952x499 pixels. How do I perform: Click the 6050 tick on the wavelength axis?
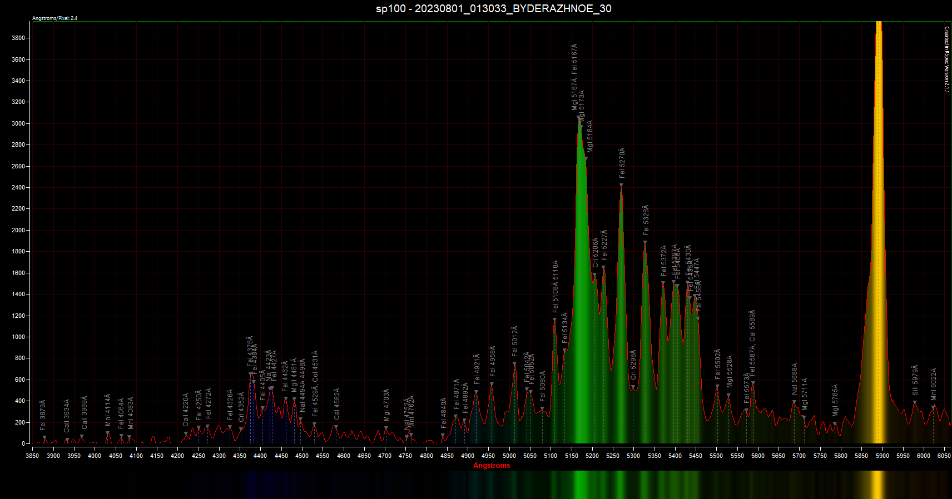[x=944, y=456]
